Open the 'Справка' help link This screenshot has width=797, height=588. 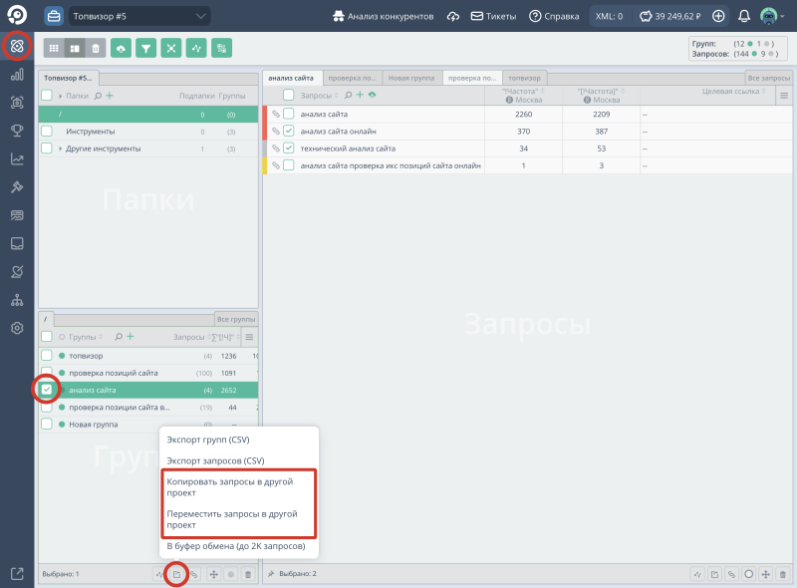tap(556, 16)
